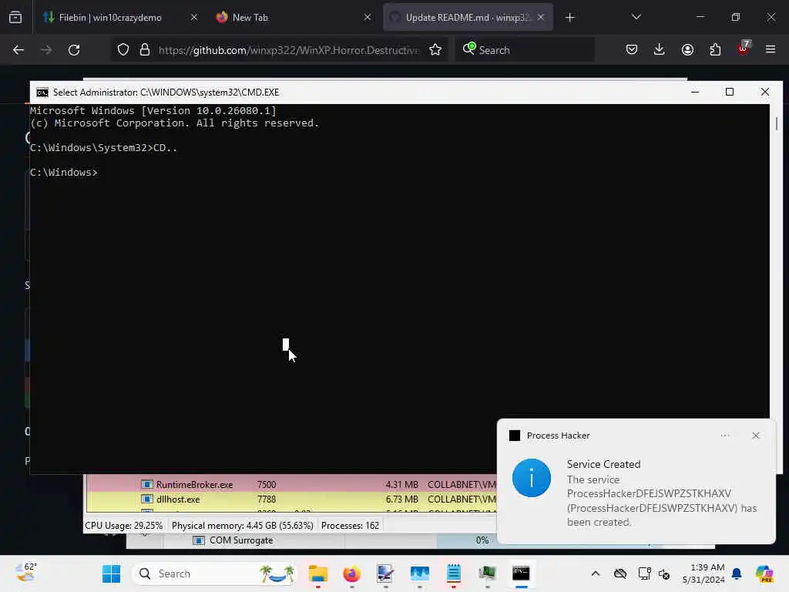Click the C:\Windows> prompt line
The image size is (789, 592).
[x=64, y=172]
